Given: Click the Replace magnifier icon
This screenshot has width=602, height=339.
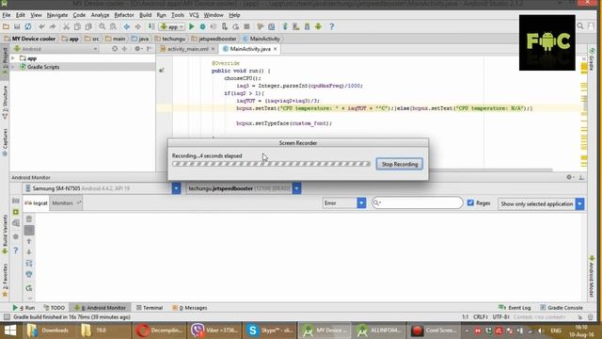Looking at the screenshot, I should 113,26.
